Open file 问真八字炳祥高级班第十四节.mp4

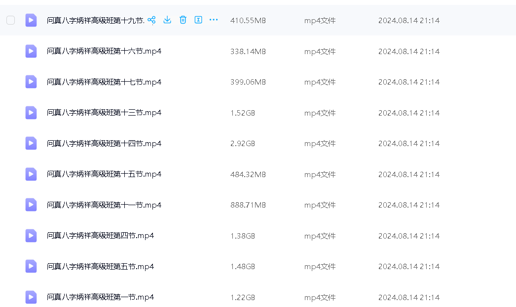tap(104, 144)
